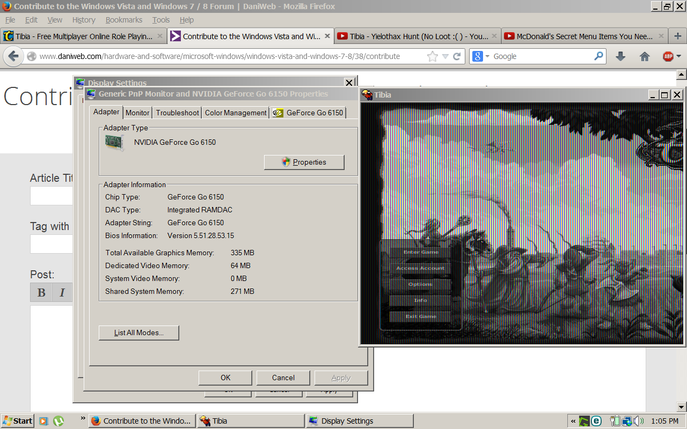687x429 pixels.
Task: Click the Integrated RAMDAC text
Action: tap(200, 210)
